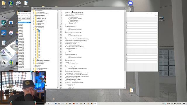187x105 pixels.
Task: Click the "Trust" value line in JSON
Action: click(74, 82)
